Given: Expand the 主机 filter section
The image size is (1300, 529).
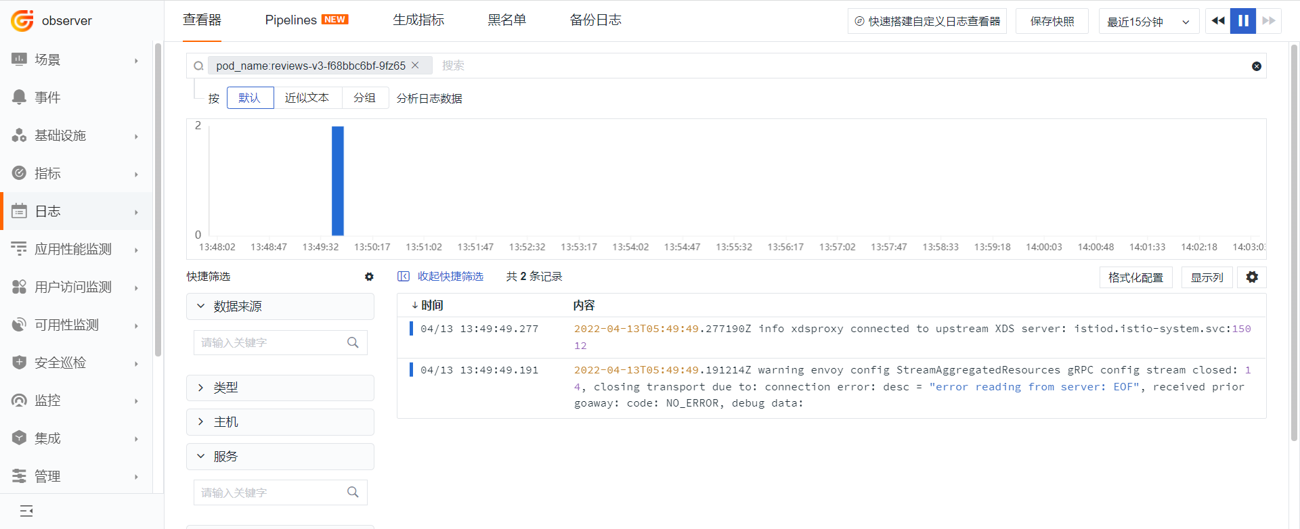Looking at the screenshot, I should (280, 422).
